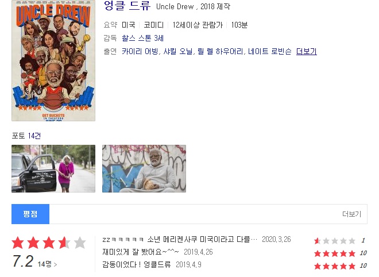Select the 평점 tab

click(x=30, y=214)
